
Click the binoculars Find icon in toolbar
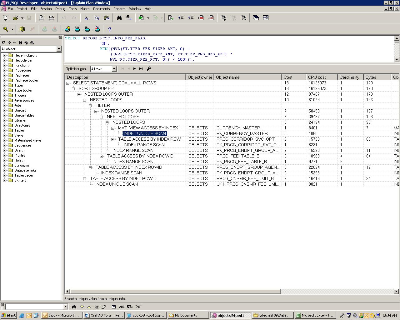pos(119,18)
